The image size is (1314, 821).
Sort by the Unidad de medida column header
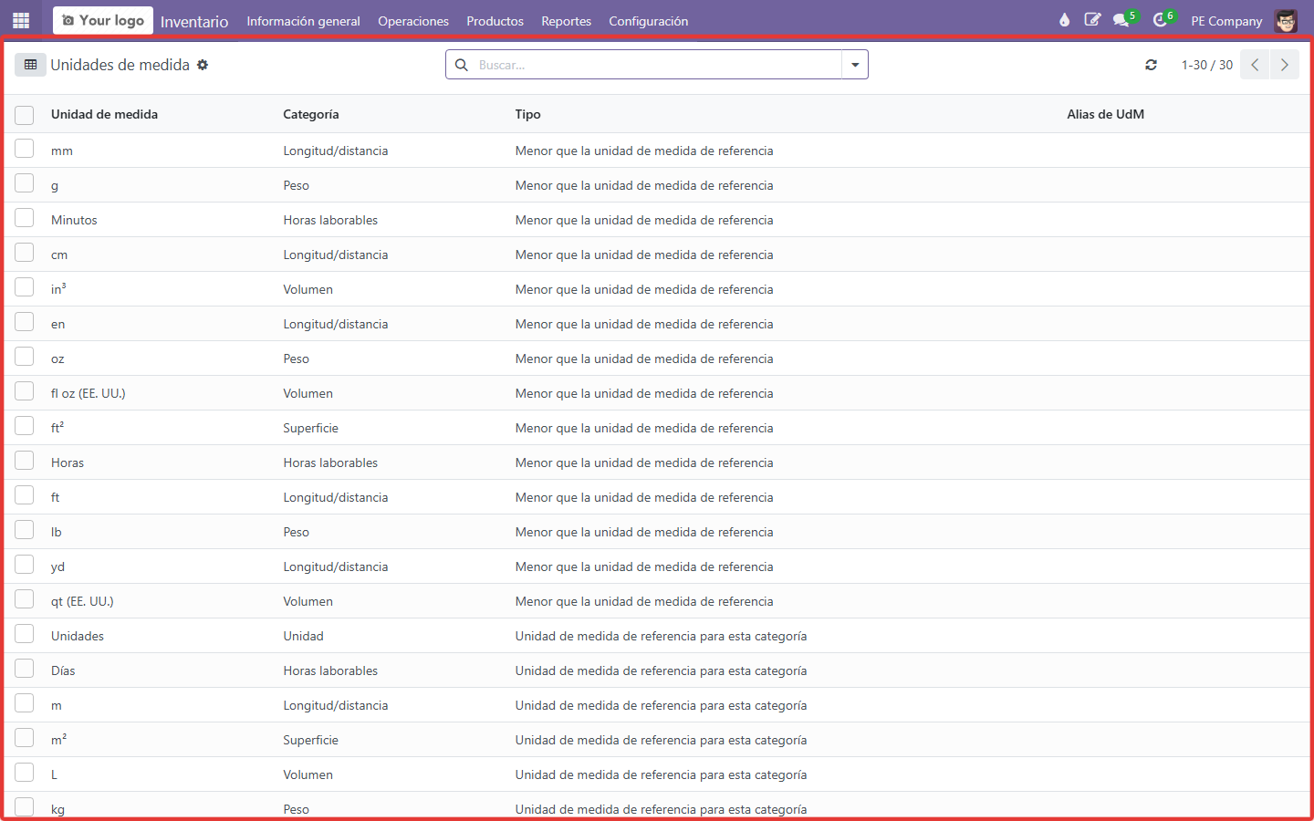pos(104,114)
